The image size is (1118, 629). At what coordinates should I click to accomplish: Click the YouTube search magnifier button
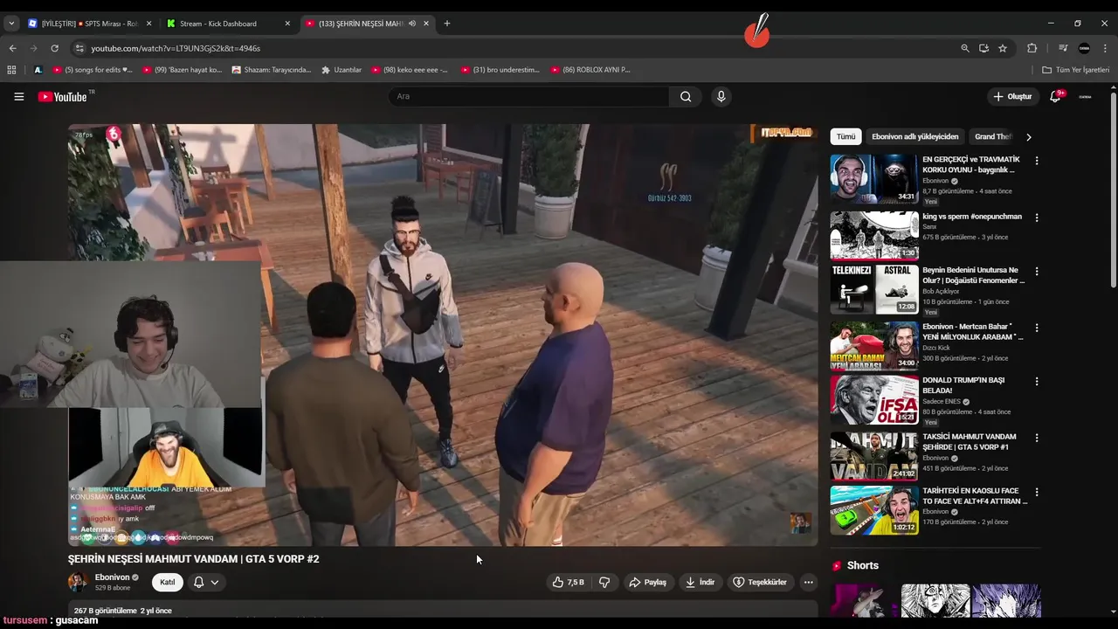tap(686, 96)
